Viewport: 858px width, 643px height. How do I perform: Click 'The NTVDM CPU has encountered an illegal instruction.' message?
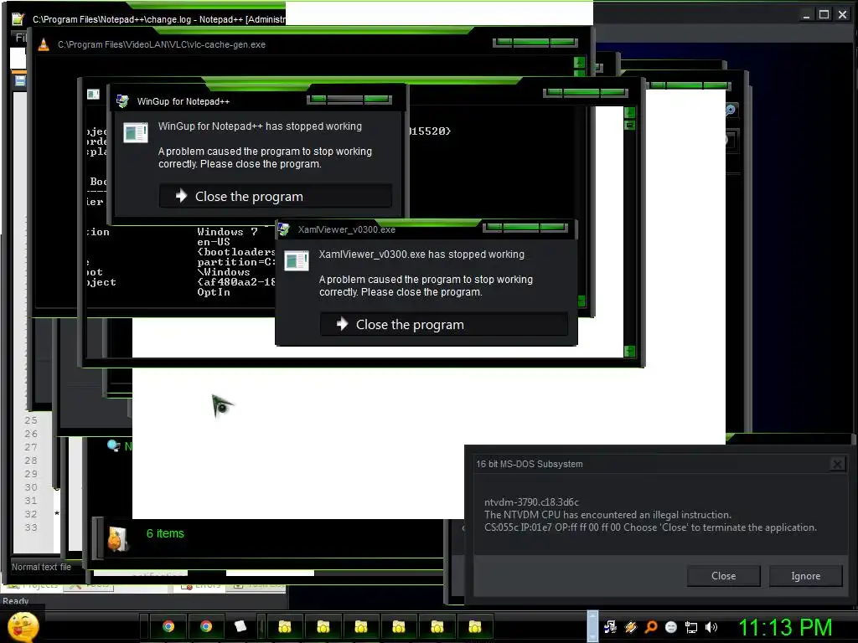tap(607, 515)
